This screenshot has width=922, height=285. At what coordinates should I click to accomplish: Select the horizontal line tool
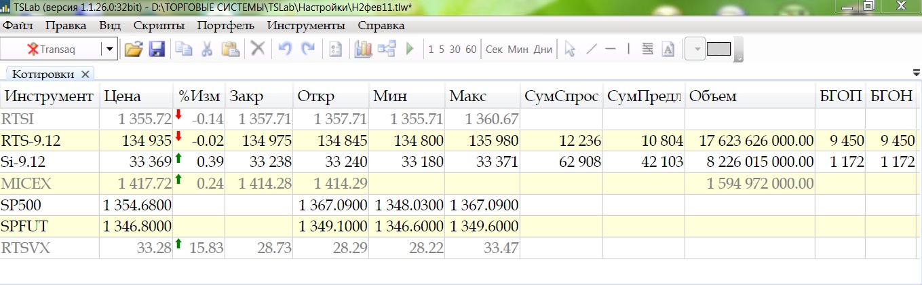point(610,49)
